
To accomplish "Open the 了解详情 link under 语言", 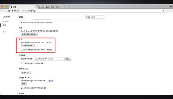I will coord(48,42).
